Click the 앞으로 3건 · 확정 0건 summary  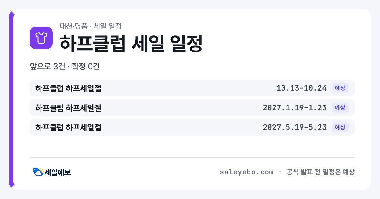click(65, 67)
